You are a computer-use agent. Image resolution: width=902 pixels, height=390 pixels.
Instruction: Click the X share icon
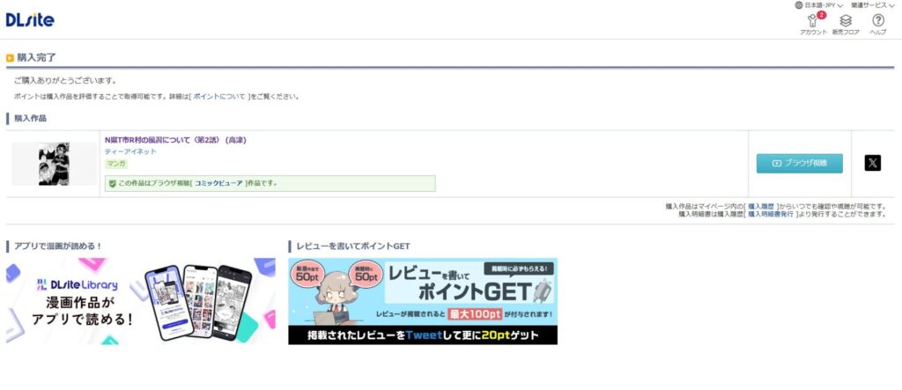(x=872, y=164)
